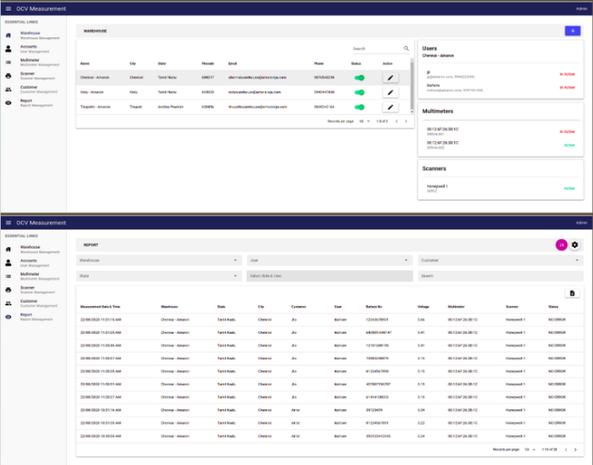
Task: Click the Search field in Report filters
Action: (x=499, y=275)
